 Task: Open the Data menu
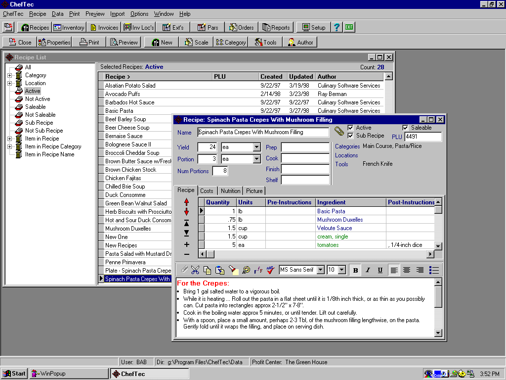(x=57, y=14)
